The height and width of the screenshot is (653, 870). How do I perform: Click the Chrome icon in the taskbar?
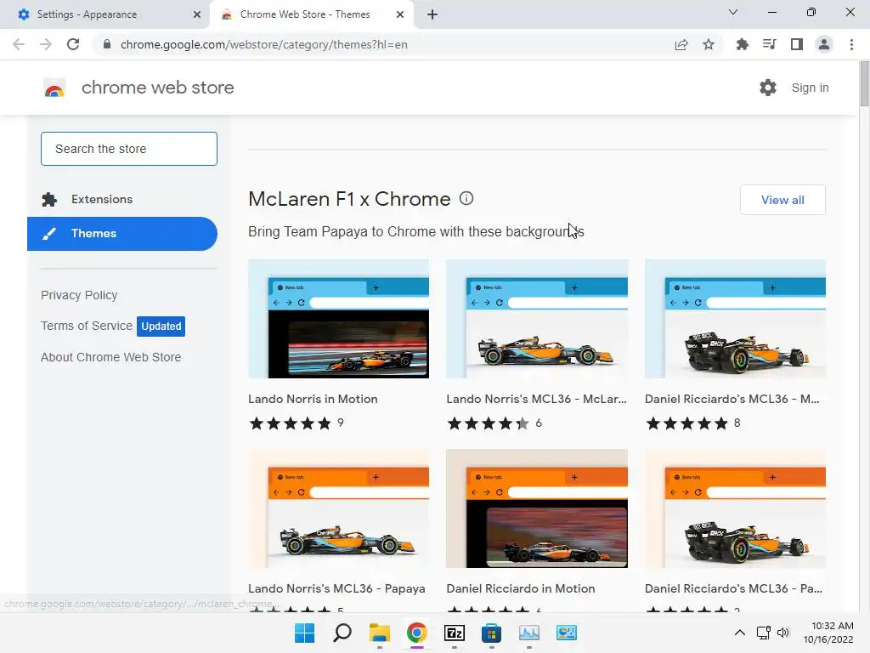[x=416, y=633]
